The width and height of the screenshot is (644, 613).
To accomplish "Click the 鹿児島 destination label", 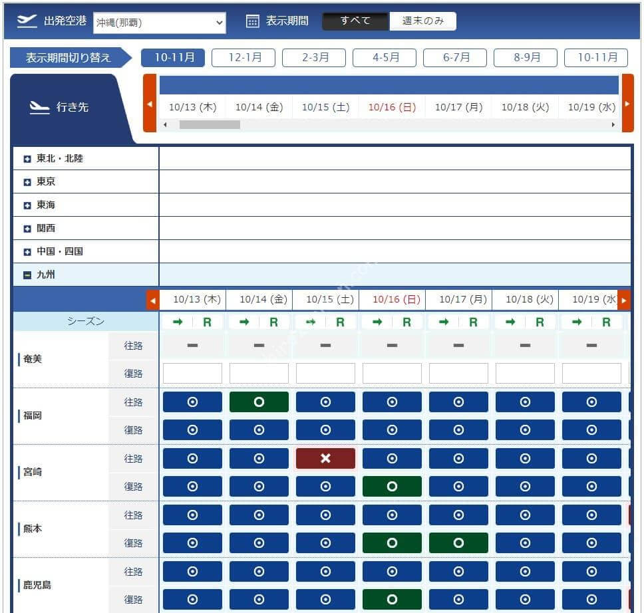I will point(37,585).
